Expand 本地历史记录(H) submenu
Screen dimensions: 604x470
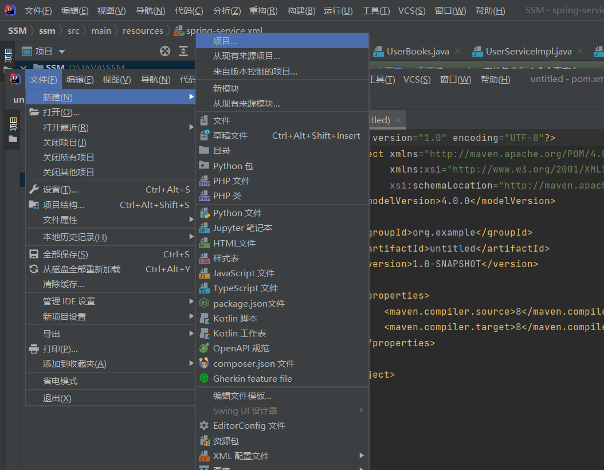coord(111,237)
